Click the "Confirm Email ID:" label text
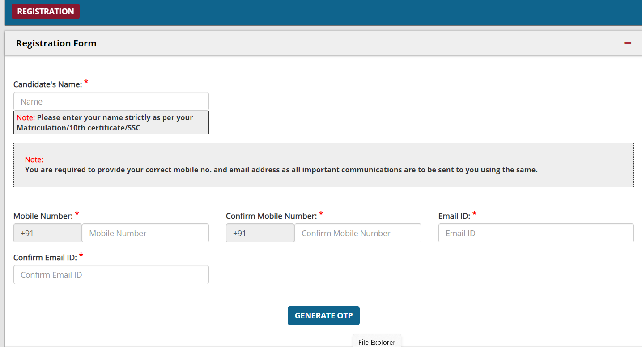642x347 pixels. coord(45,258)
